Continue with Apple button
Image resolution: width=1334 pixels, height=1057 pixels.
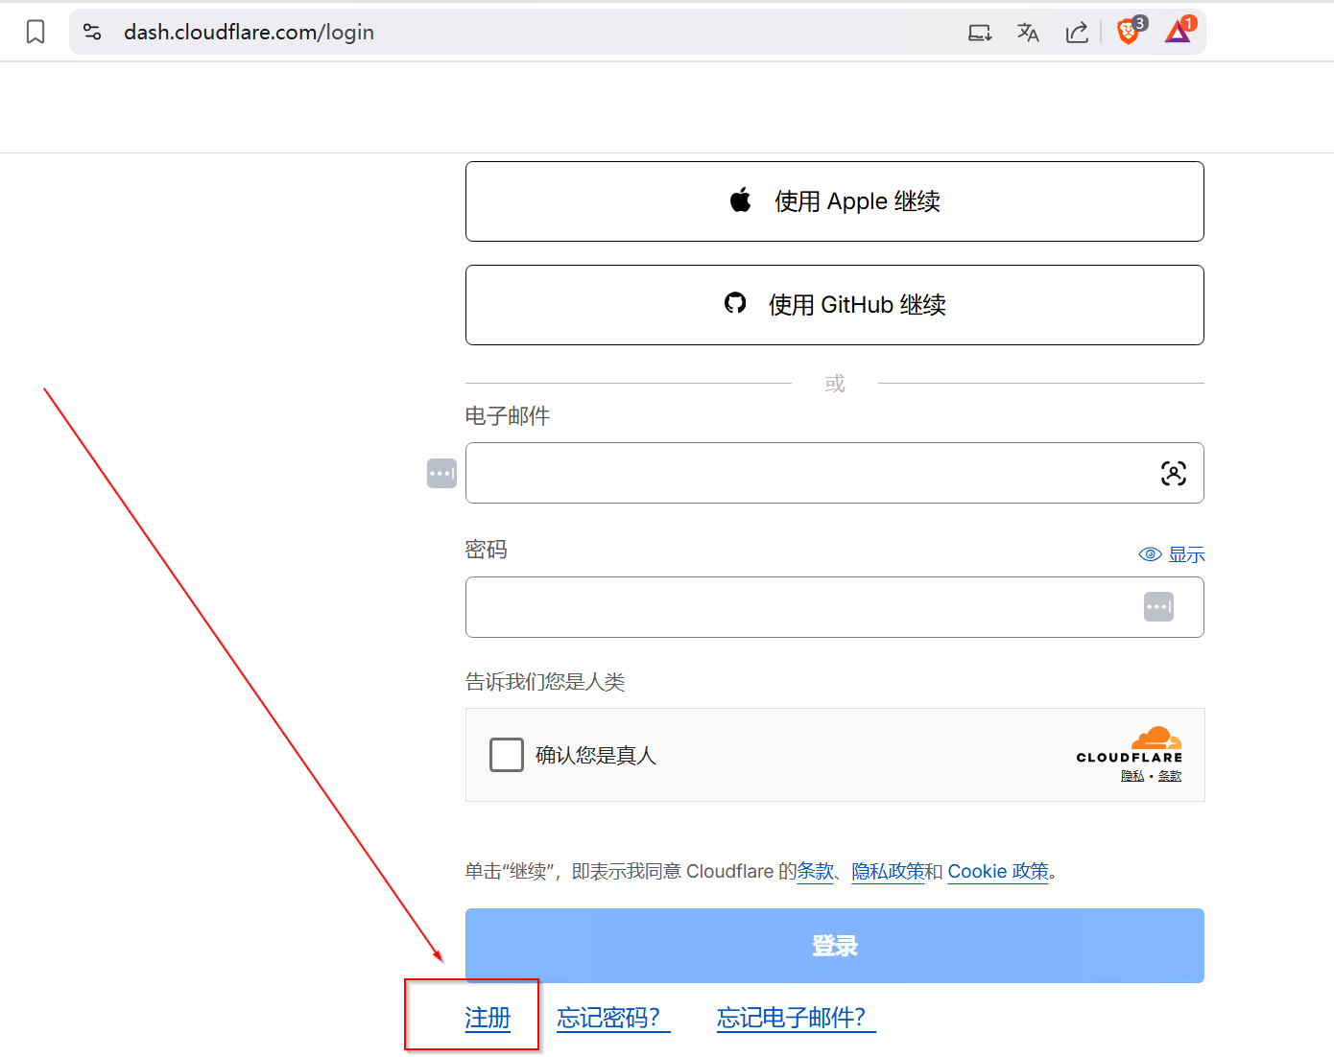point(835,201)
